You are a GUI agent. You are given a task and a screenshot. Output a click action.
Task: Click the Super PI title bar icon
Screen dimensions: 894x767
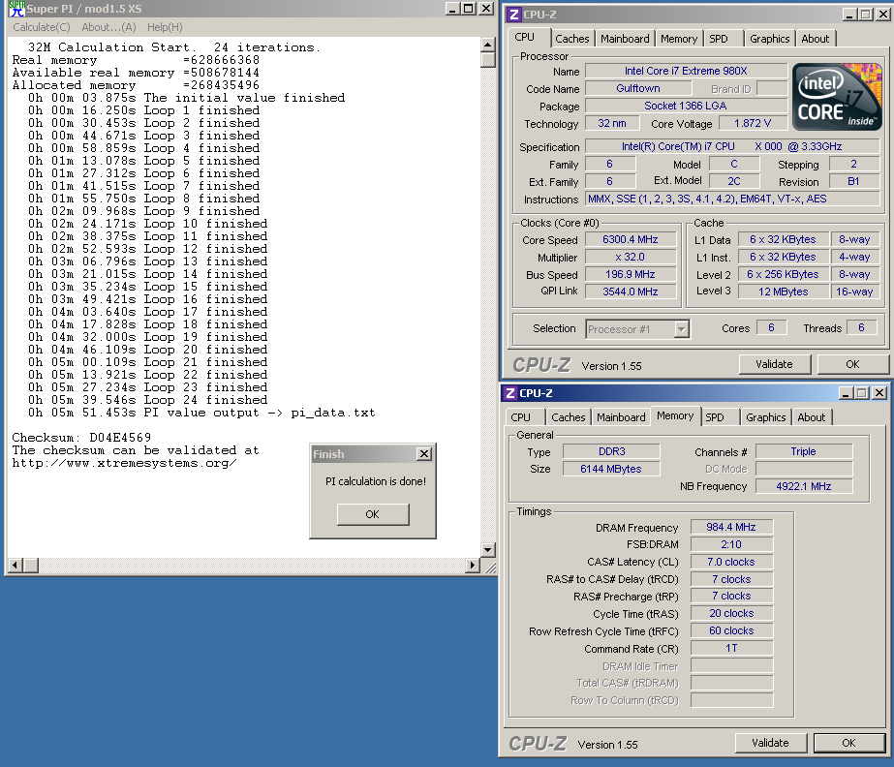tap(16, 9)
